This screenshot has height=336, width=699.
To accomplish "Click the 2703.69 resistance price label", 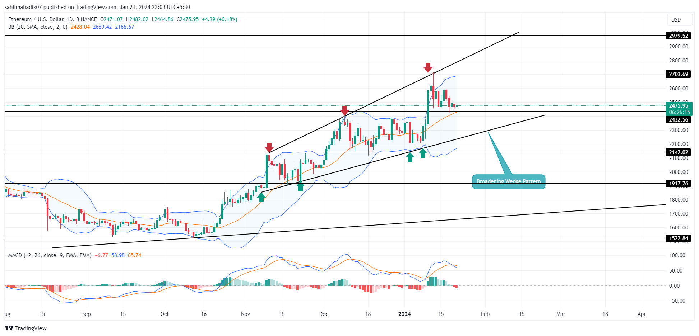I will point(678,74).
